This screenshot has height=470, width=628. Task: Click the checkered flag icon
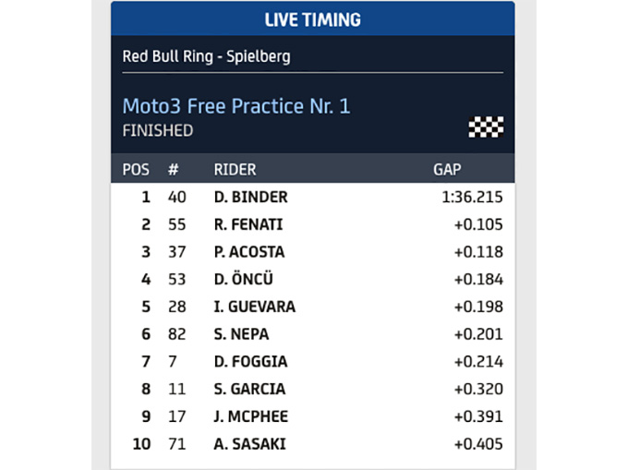(x=486, y=127)
